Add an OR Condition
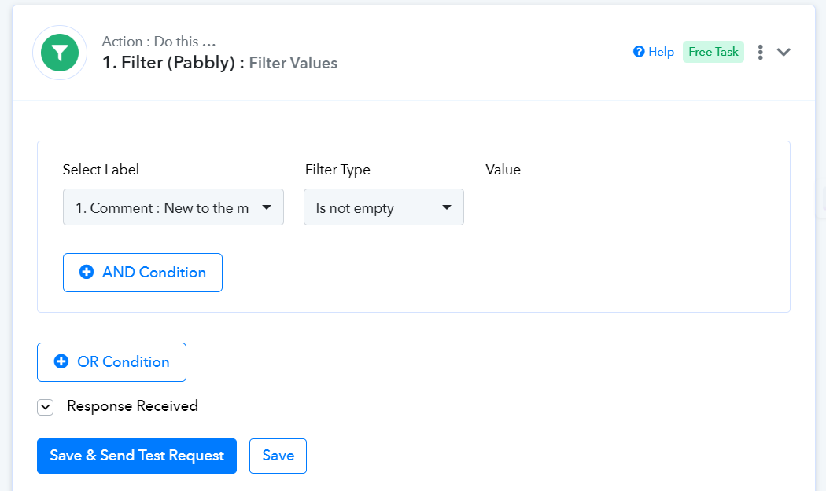This screenshot has height=491, width=826. click(x=111, y=362)
